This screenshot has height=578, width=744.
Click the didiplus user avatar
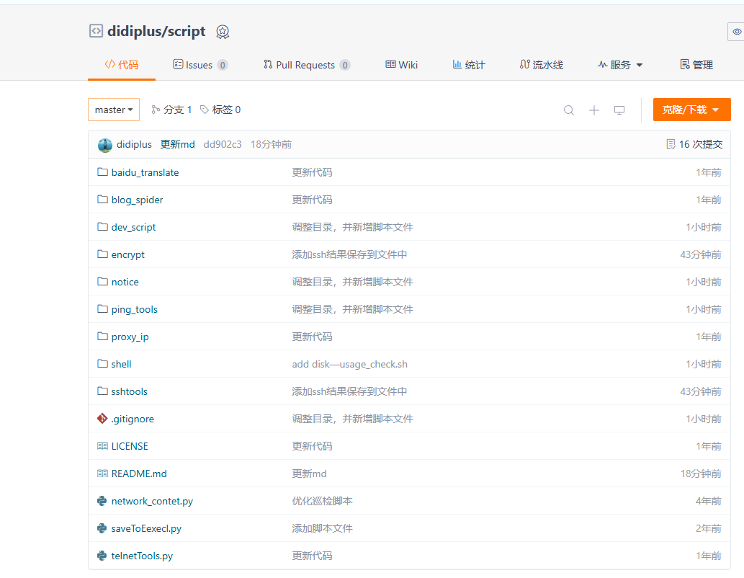[x=105, y=145]
